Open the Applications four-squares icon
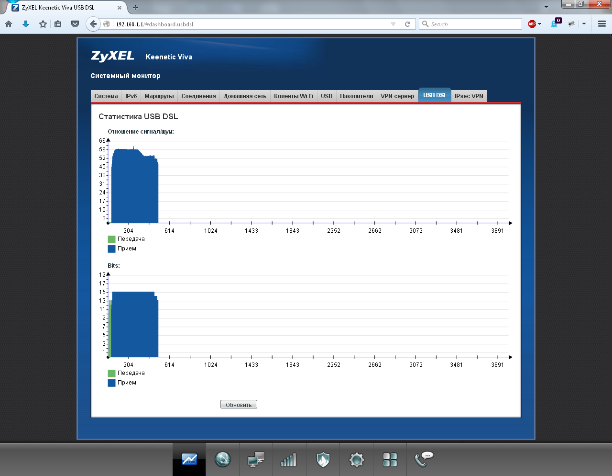This screenshot has width=612, height=476. 390,460
